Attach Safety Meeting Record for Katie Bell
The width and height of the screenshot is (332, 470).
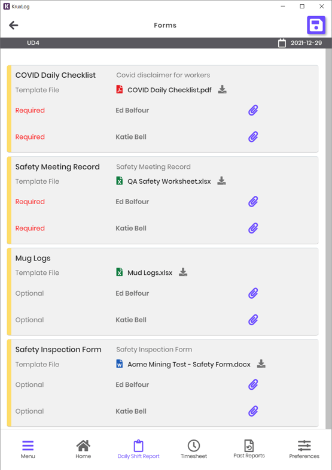(253, 228)
